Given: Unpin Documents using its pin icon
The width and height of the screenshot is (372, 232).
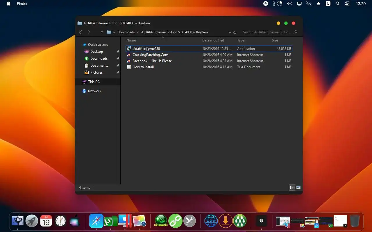Looking at the screenshot, I should click(118, 66).
